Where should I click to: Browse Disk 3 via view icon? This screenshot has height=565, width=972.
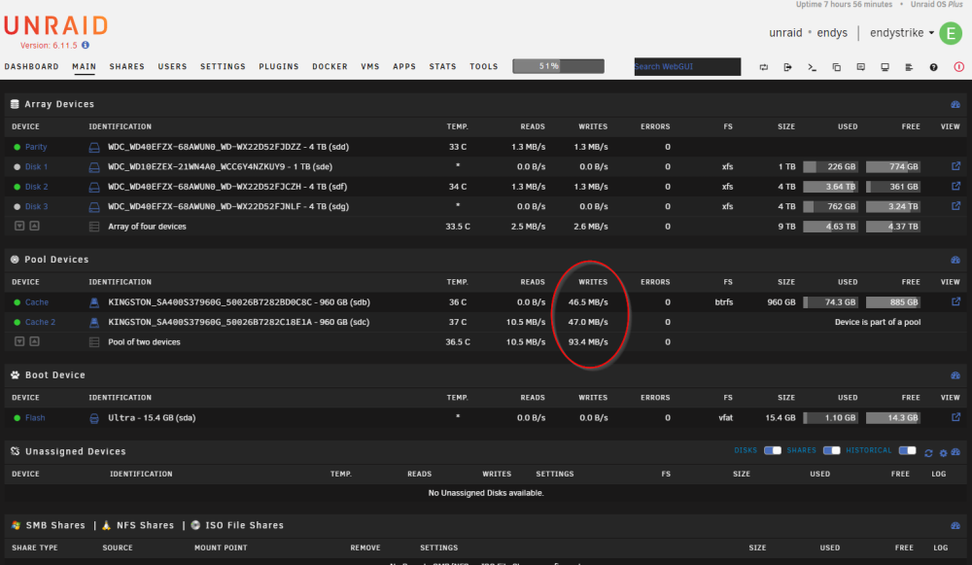coord(955,206)
